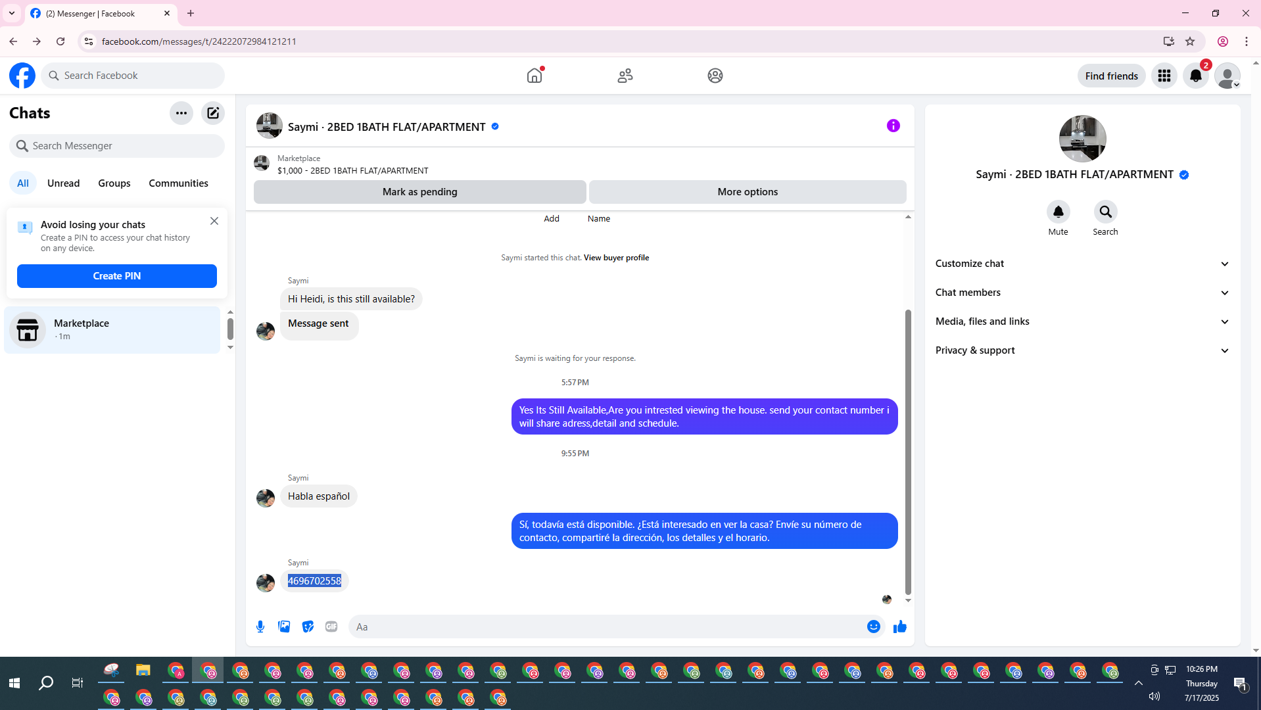
Task: Reload the current page
Action: 60,41
